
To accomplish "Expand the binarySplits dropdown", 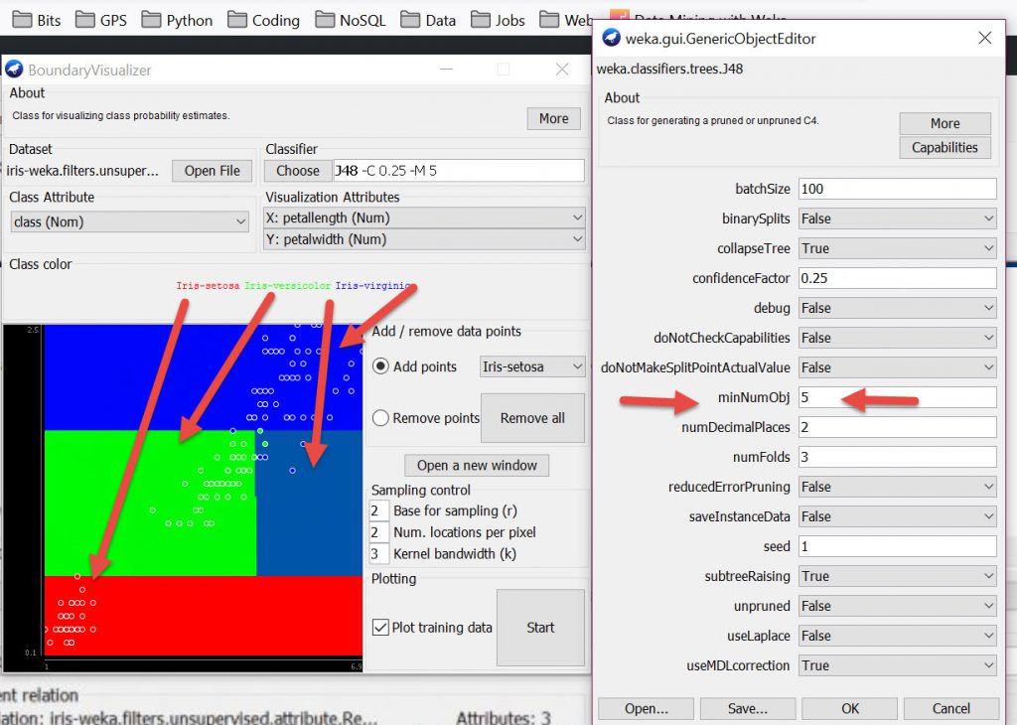I will tap(897, 218).
